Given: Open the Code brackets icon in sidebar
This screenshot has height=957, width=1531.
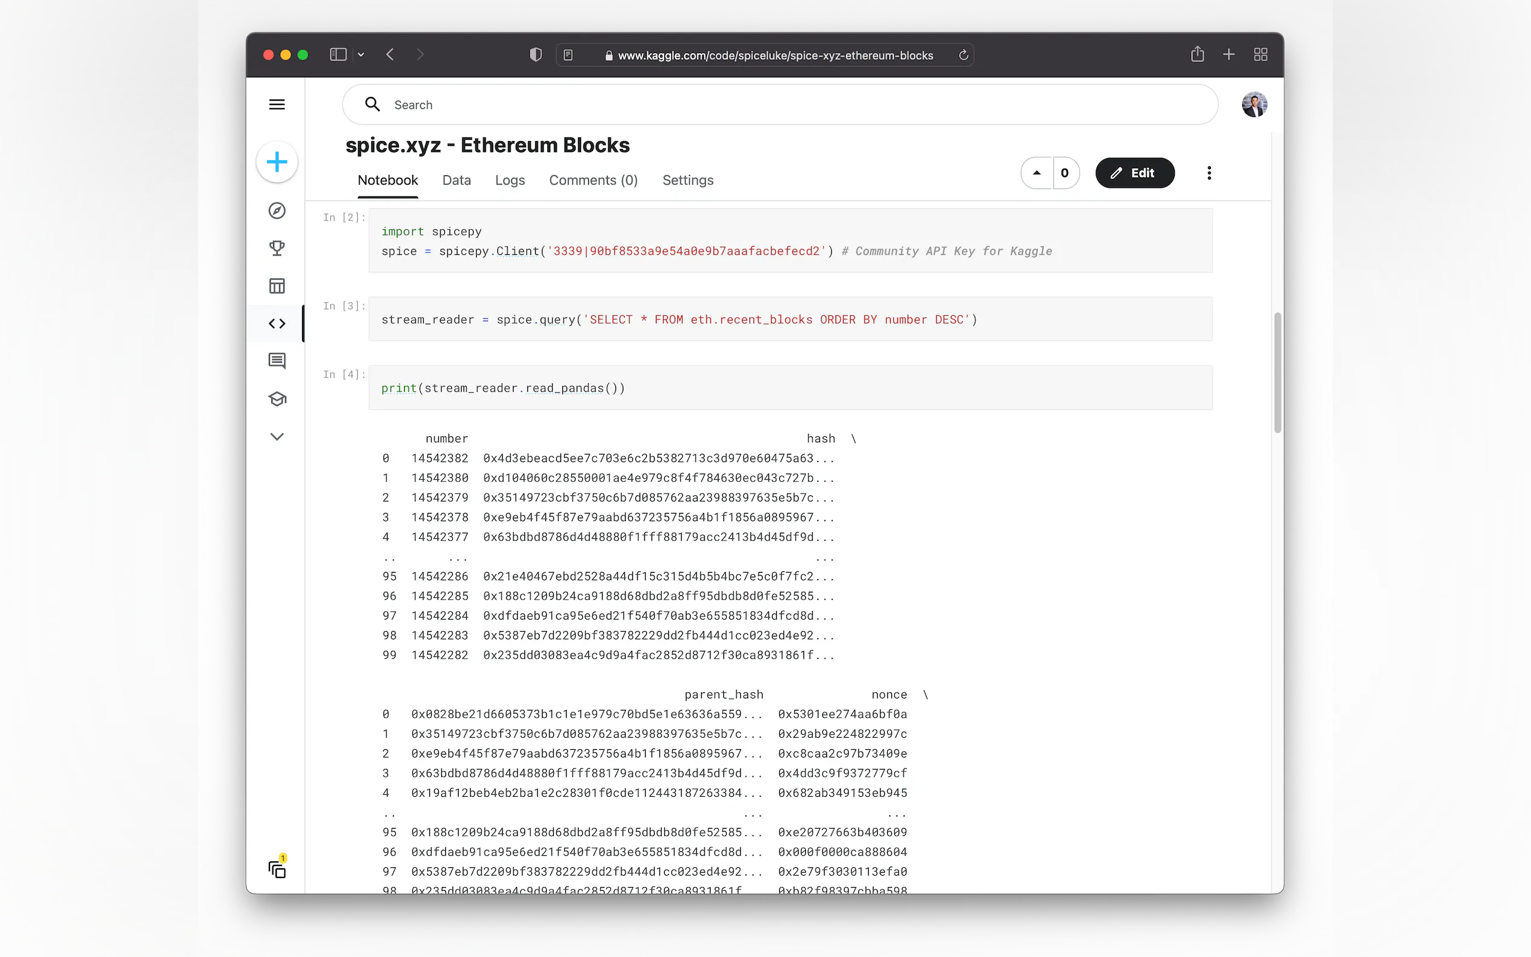Looking at the screenshot, I should click(277, 324).
